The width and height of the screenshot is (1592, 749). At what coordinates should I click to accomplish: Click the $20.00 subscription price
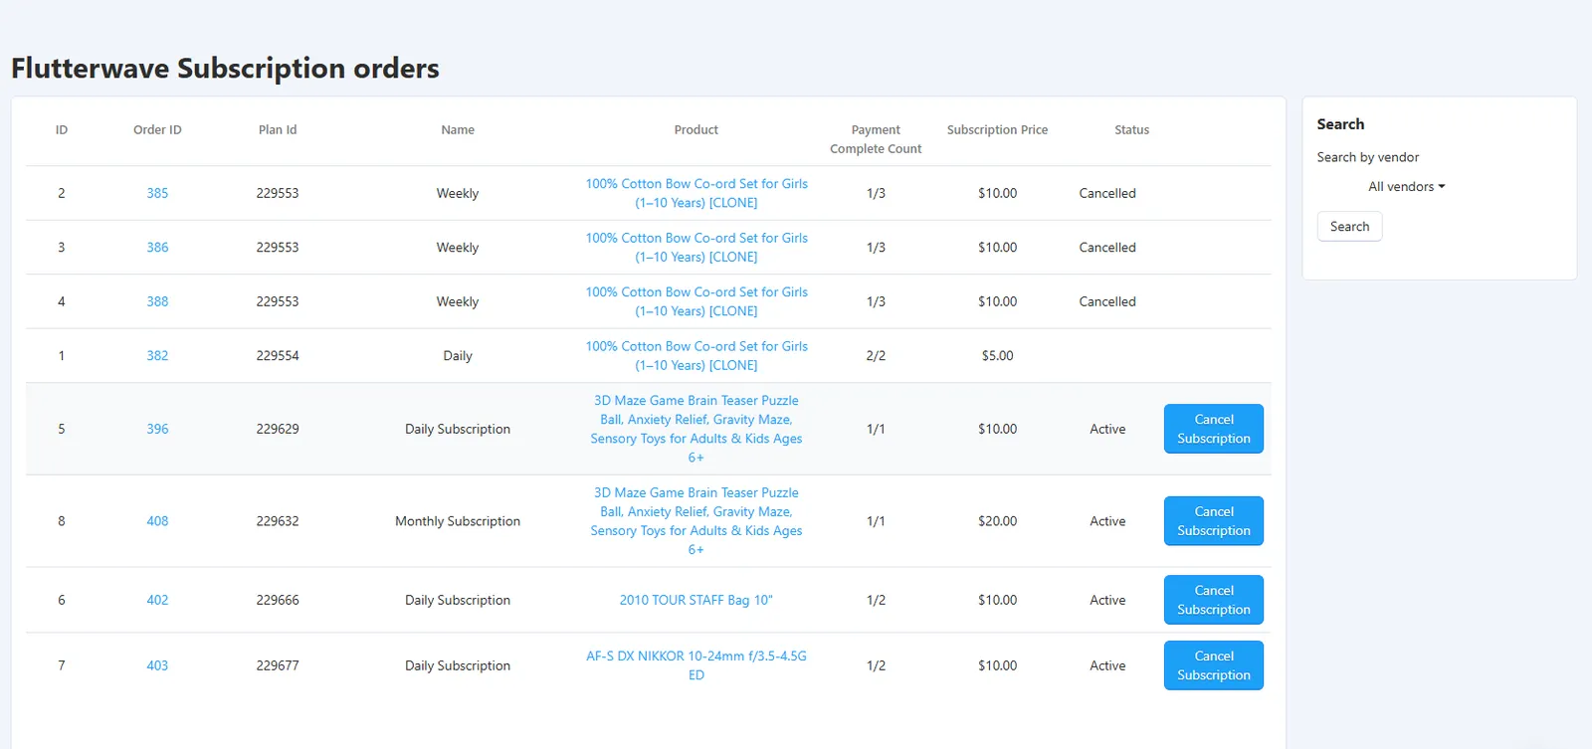997,521
